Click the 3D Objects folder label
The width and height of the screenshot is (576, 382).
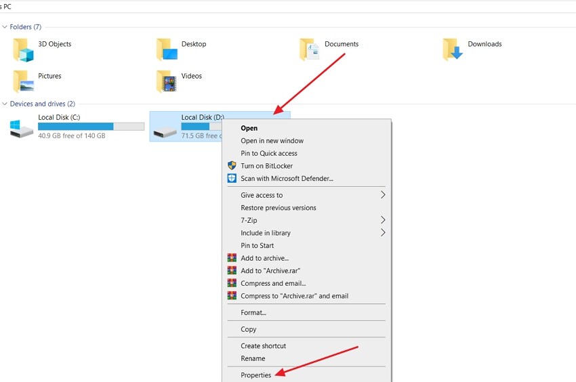click(55, 44)
